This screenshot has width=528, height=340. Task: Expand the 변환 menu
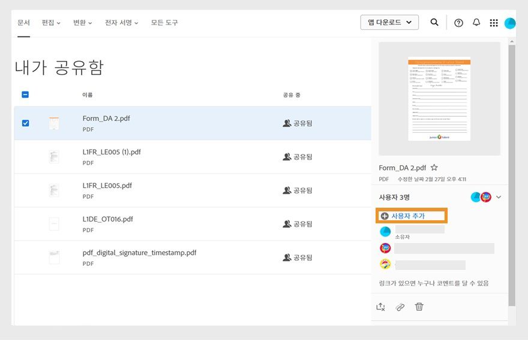[83, 23]
